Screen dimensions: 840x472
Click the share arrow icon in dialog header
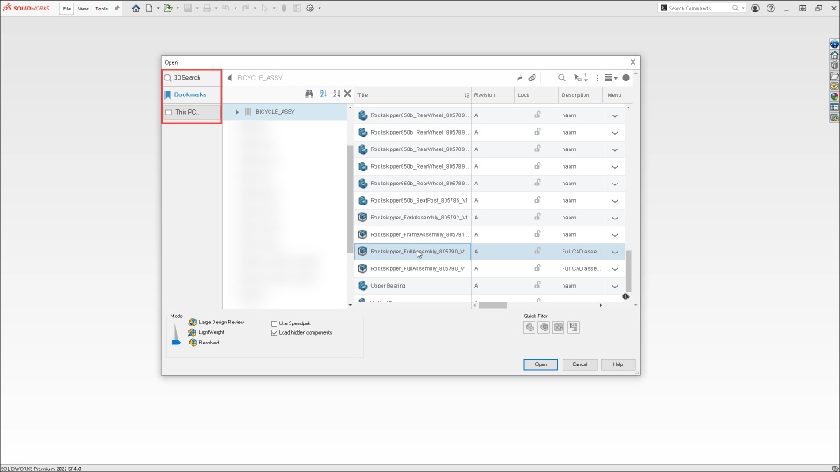click(520, 78)
